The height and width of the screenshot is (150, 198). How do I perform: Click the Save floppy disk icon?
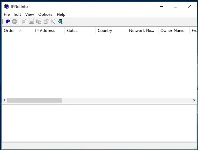[32, 22]
